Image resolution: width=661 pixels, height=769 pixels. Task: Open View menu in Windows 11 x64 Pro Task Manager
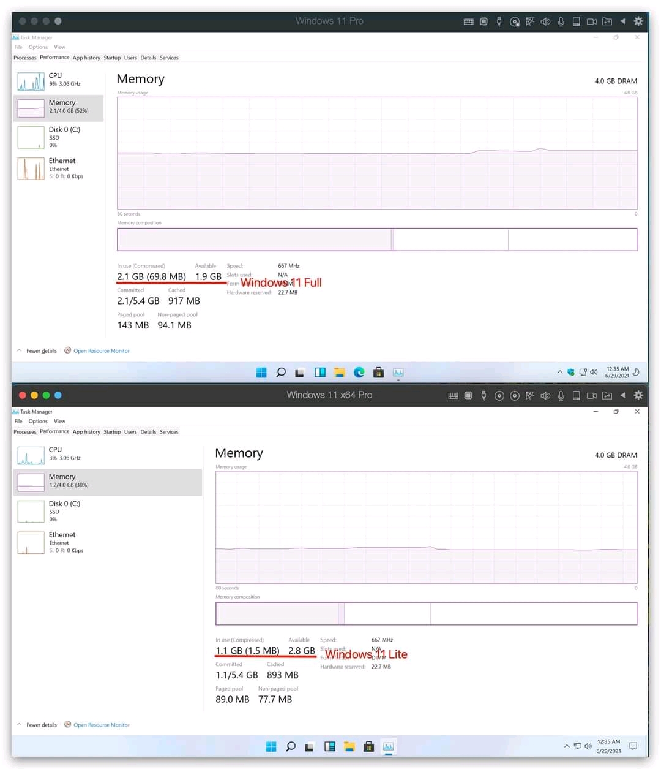(x=59, y=421)
